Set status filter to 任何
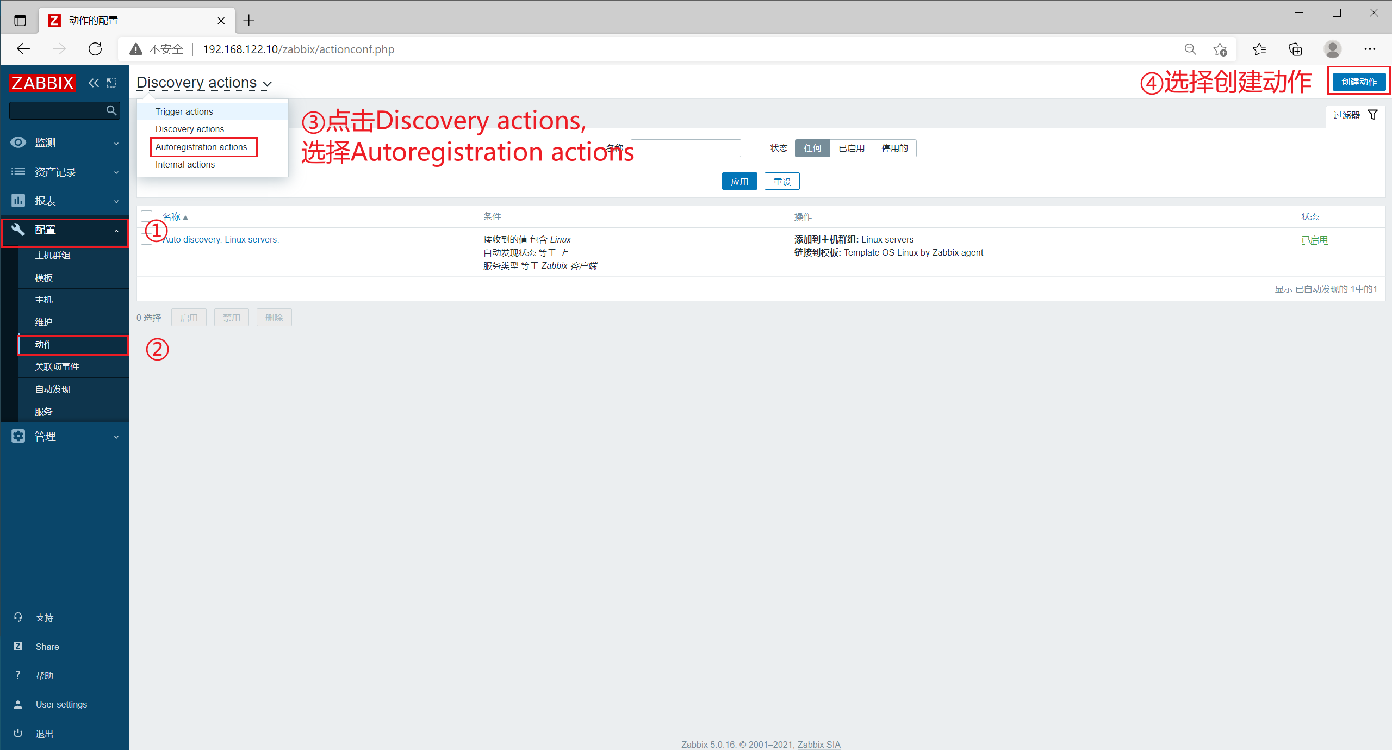 (812, 148)
